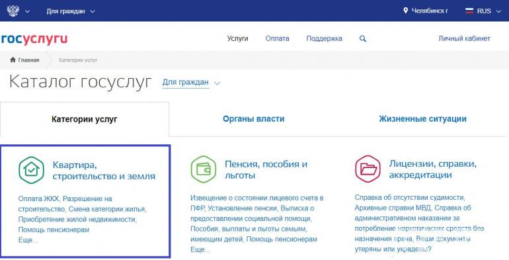Click the Russian flag icon next to RUS
The height and width of the screenshot is (260, 509).
coord(469,11)
